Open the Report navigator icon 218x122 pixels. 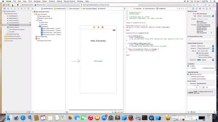point(28,8)
